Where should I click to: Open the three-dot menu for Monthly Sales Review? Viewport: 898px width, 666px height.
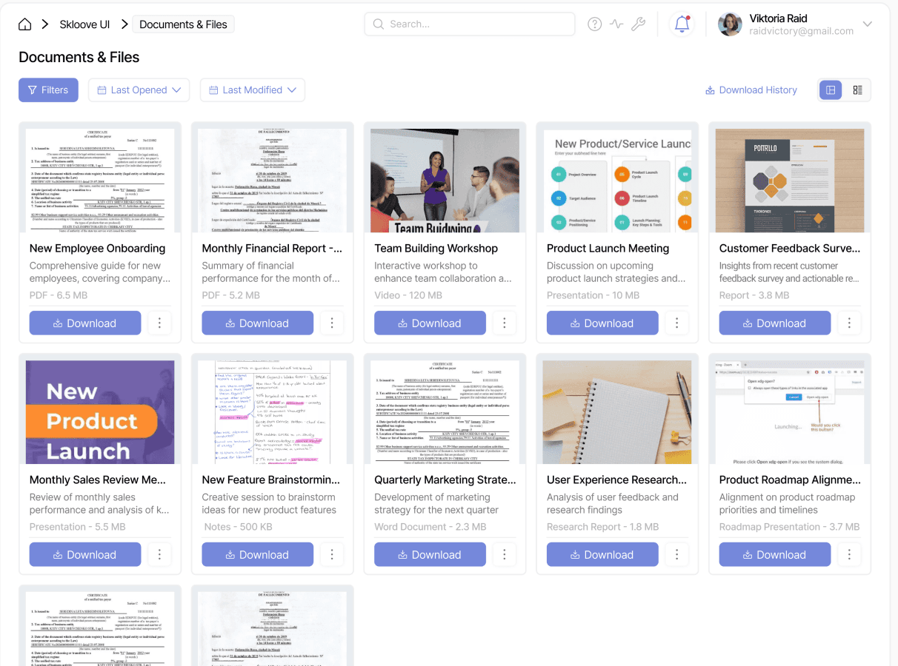click(x=159, y=555)
